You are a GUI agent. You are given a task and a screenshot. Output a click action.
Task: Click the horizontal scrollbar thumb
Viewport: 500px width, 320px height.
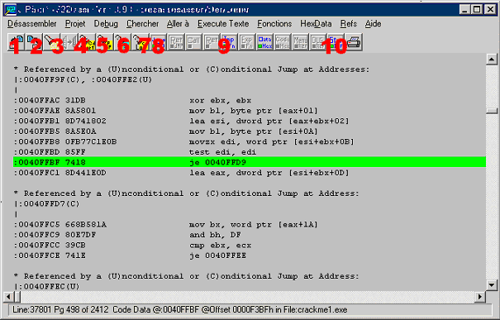(17, 297)
